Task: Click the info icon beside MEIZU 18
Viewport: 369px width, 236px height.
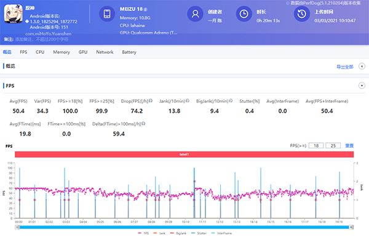Action: coord(145,10)
